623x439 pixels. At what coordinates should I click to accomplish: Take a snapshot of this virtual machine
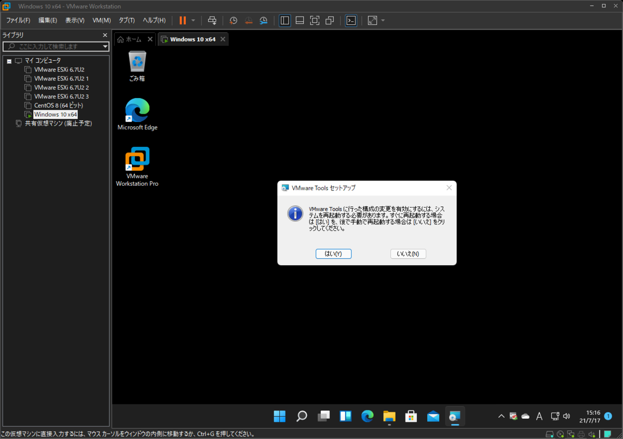(x=234, y=20)
